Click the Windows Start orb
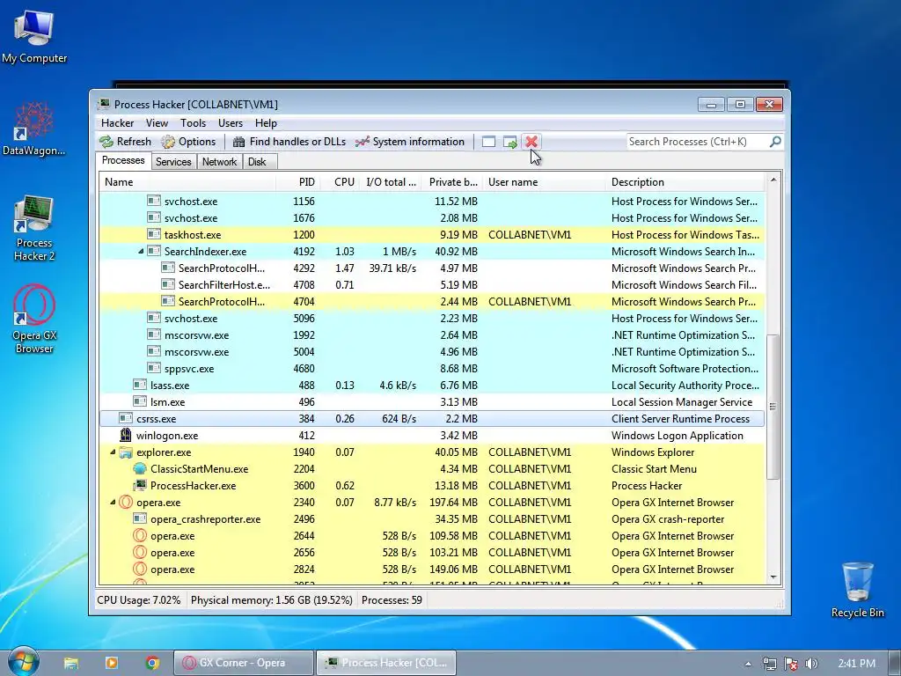 click(x=23, y=662)
